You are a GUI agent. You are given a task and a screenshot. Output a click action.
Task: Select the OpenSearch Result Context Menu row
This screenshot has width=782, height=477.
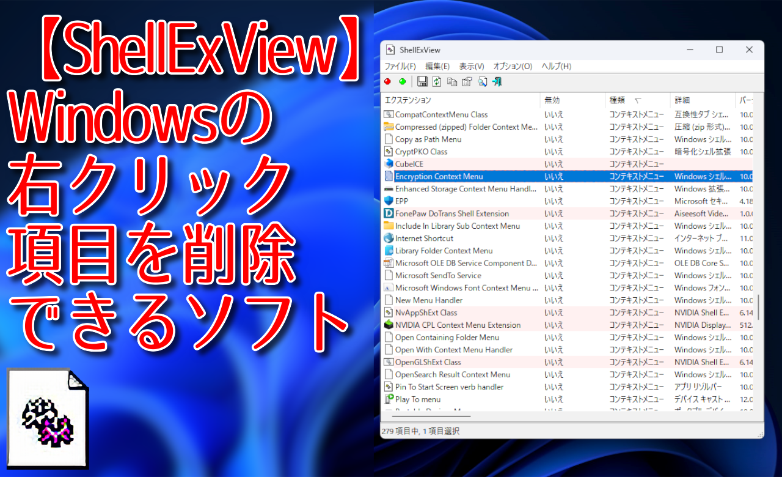tap(568, 375)
